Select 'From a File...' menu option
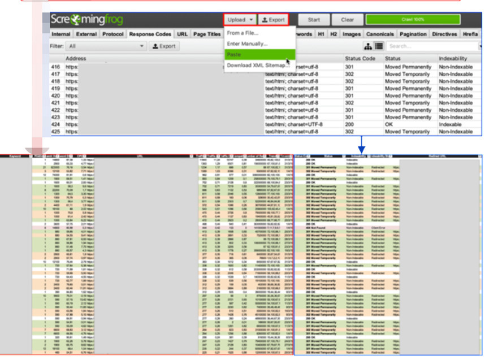The height and width of the screenshot is (360, 489). pos(243,33)
